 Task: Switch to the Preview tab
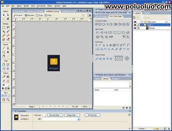point(29,15)
